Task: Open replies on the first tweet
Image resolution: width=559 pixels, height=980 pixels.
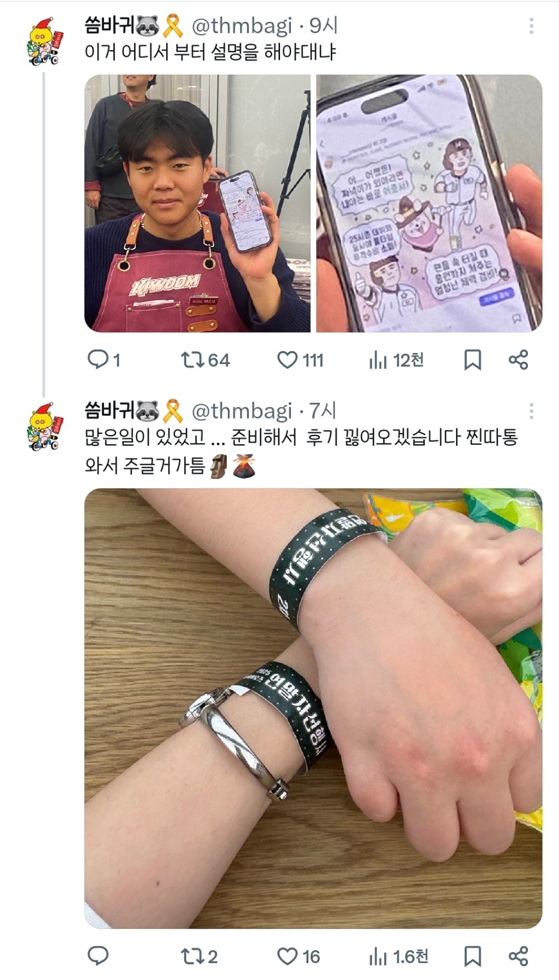Action: click(x=104, y=360)
